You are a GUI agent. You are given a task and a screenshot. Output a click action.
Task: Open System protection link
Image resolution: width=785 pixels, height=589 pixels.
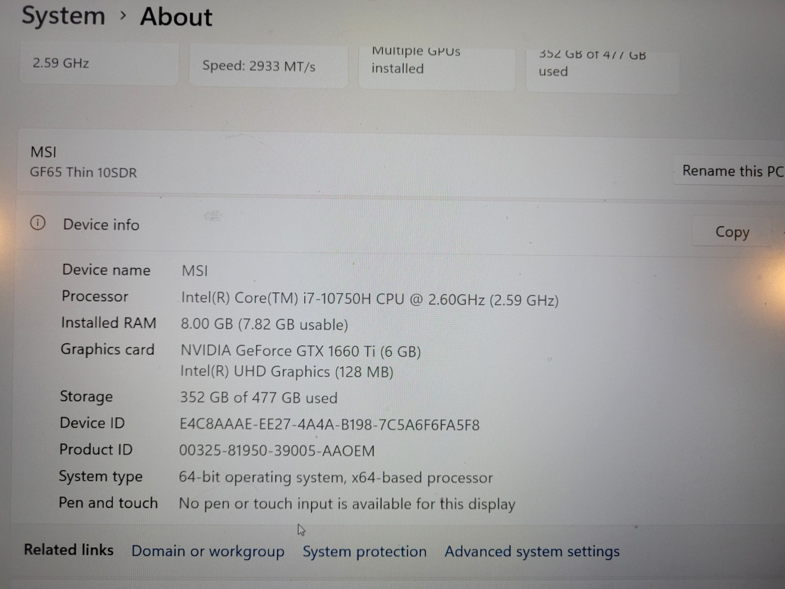365,551
